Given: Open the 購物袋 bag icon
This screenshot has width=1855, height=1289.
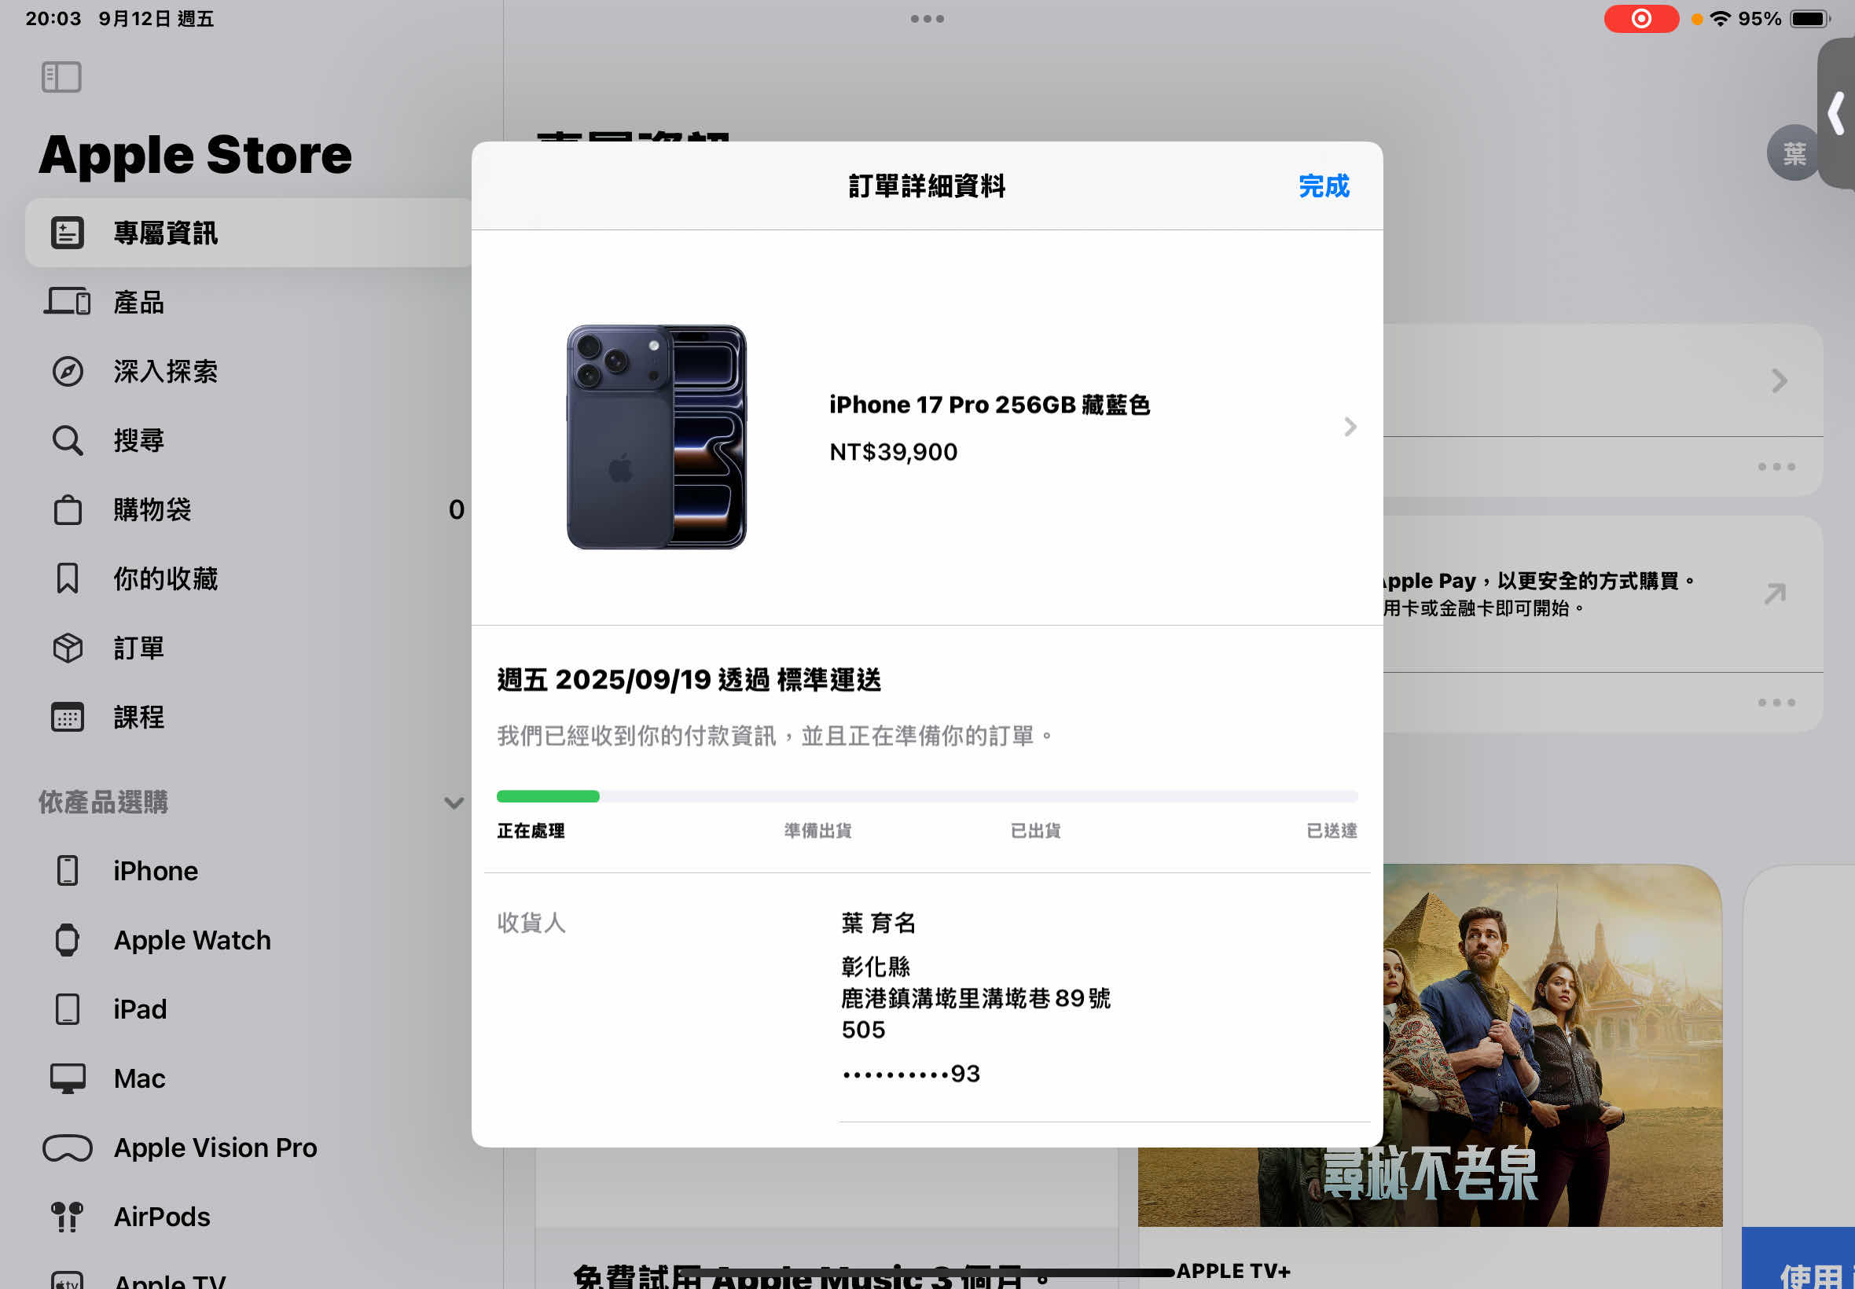Looking at the screenshot, I should point(67,510).
